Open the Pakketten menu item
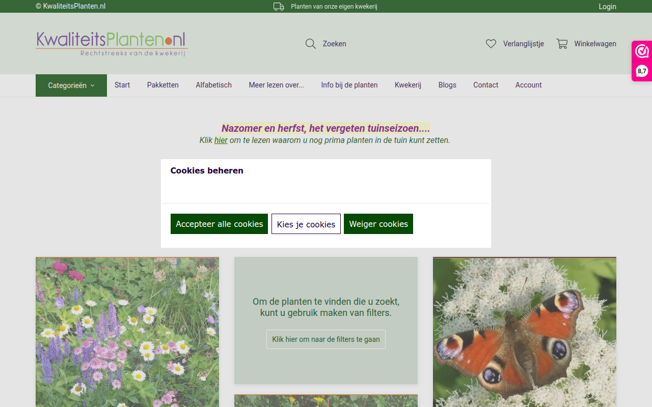652x407 pixels. point(163,85)
